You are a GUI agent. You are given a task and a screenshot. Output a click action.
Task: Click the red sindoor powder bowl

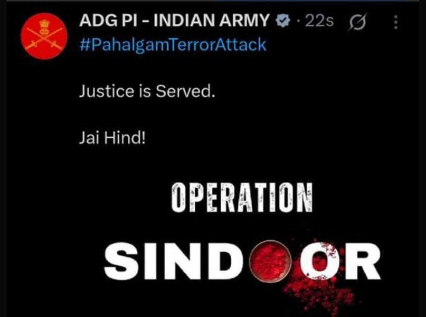pos(270,262)
